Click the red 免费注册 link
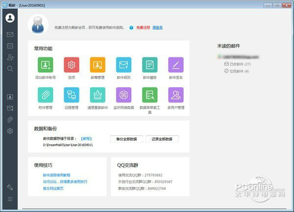 pyautogui.click(x=143, y=27)
